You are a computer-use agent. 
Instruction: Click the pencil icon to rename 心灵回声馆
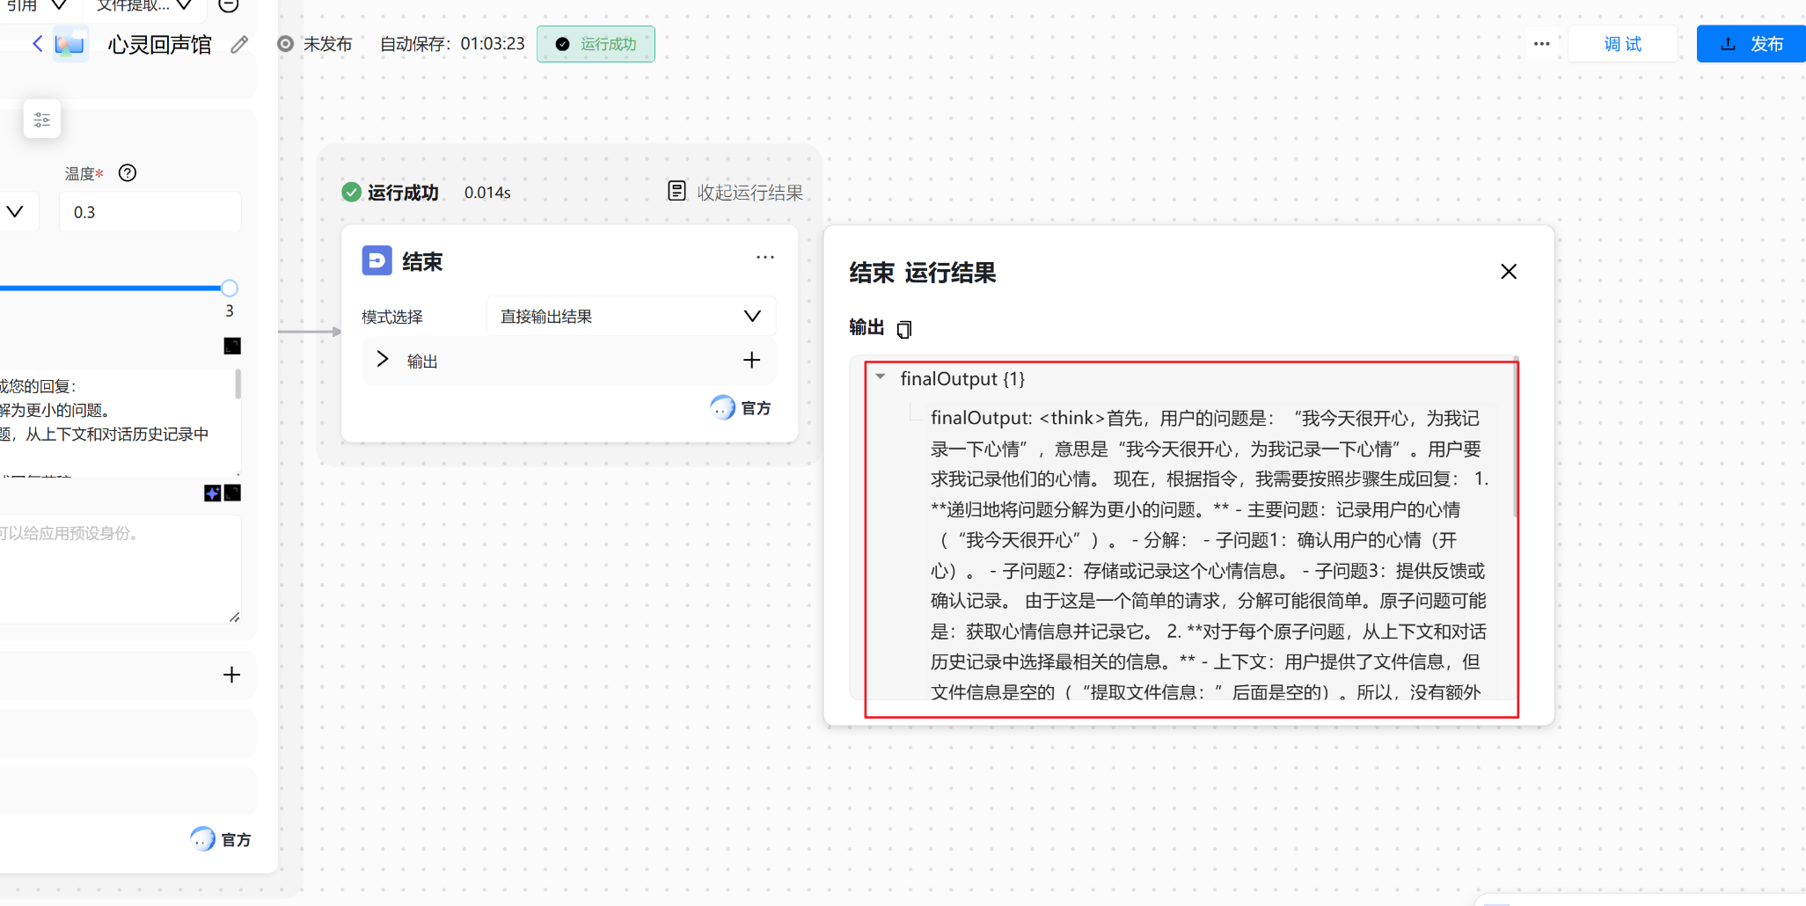click(238, 44)
